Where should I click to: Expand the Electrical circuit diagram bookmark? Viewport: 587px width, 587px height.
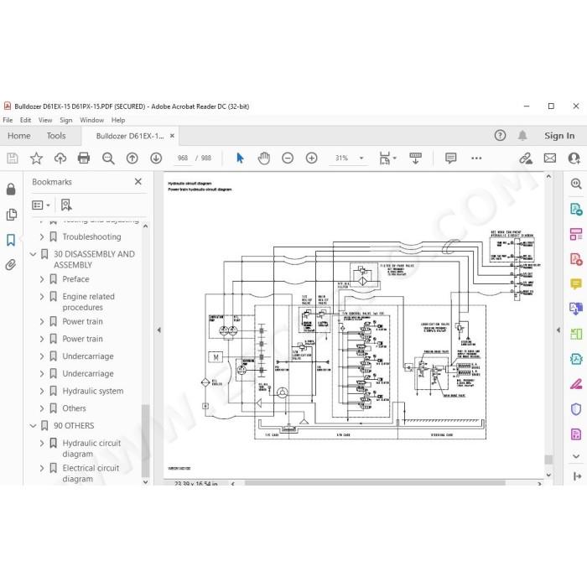tap(42, 468)
